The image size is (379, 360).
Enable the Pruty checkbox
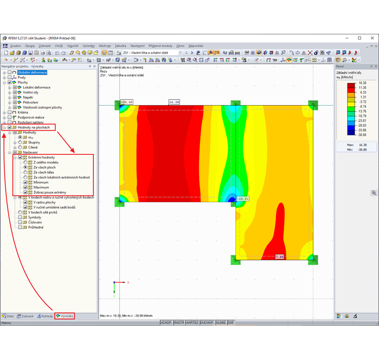[x=9, y=78]
